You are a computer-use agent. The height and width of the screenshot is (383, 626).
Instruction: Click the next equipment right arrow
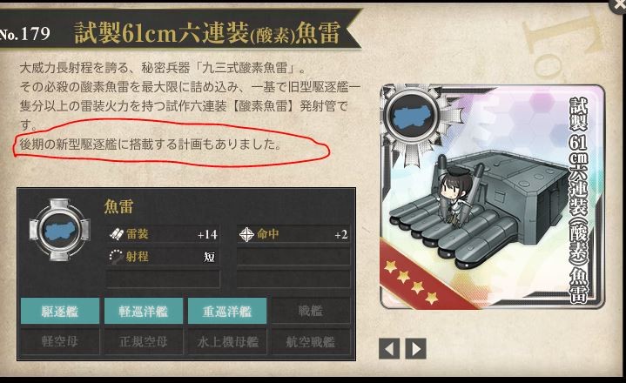(415, 349)
